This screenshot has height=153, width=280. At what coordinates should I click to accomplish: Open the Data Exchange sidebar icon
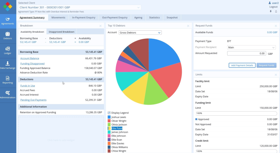(8, 65)
